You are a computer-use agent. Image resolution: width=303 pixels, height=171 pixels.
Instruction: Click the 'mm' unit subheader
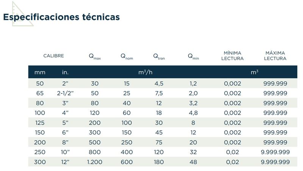click(x=39, y=72)
